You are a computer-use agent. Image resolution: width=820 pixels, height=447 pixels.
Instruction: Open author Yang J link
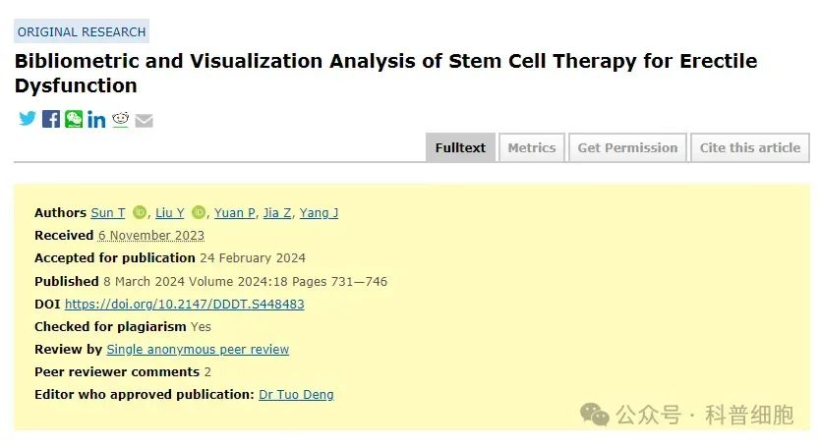[x=319, y=213]
